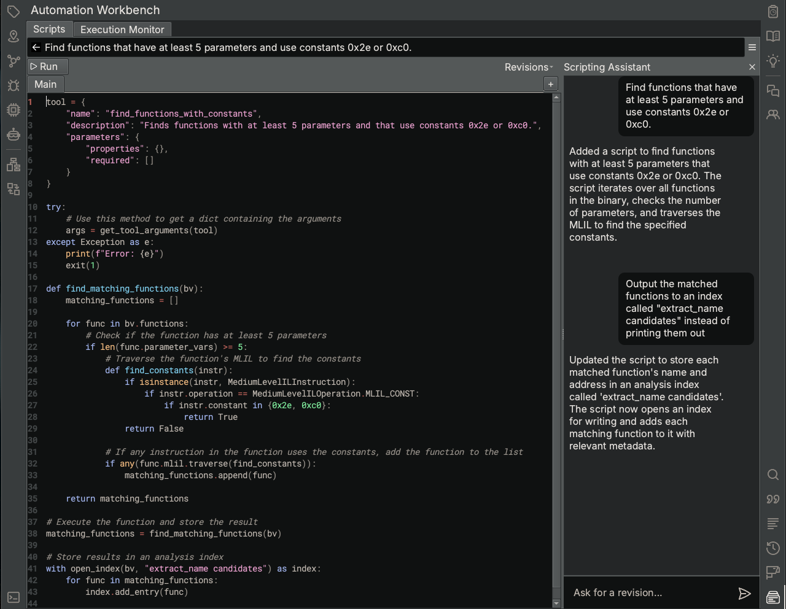
Task: Send the revision request arrow
Action: [x=744, y=593]
